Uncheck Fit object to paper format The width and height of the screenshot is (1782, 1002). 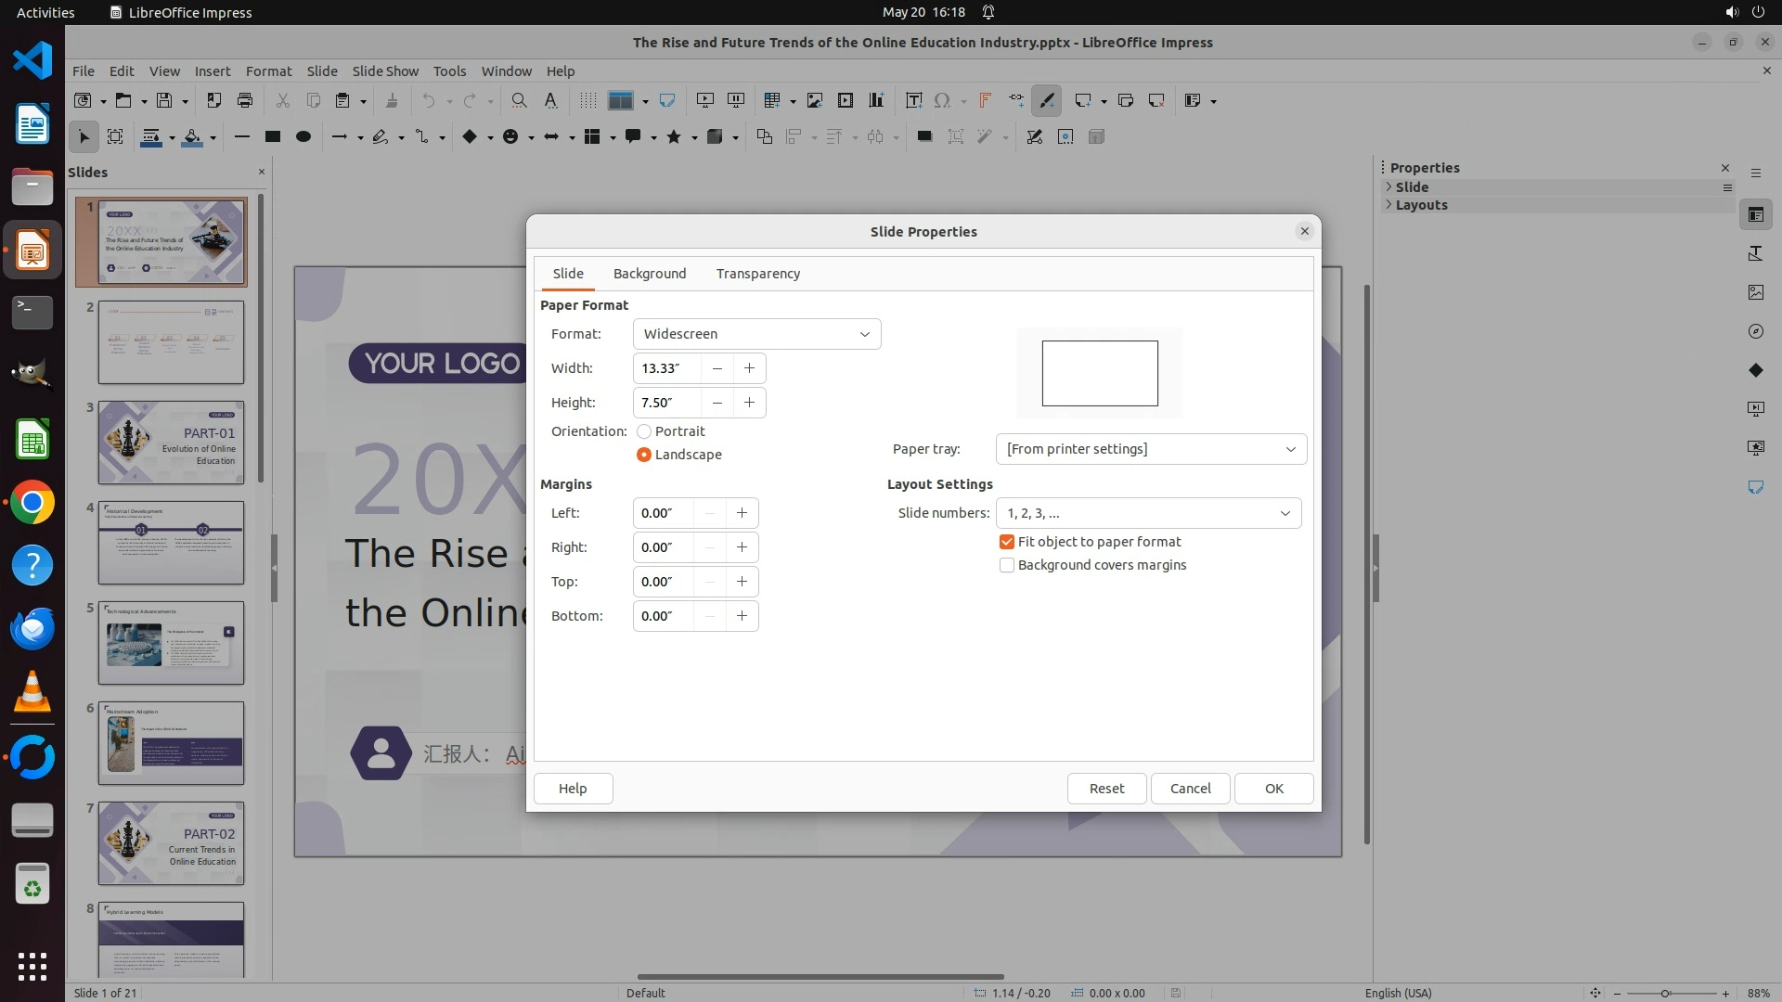[x=1007, y=542]
